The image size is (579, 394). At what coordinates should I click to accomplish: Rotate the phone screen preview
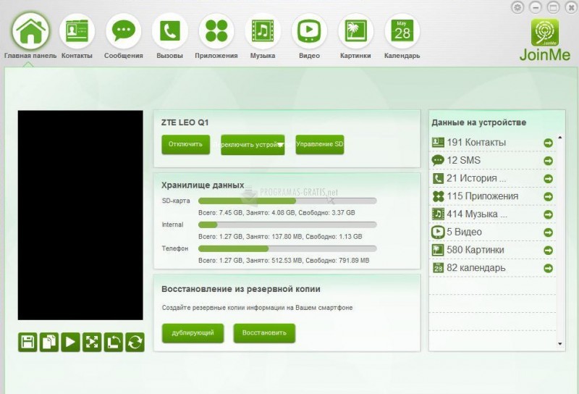[x=114, y=342]
